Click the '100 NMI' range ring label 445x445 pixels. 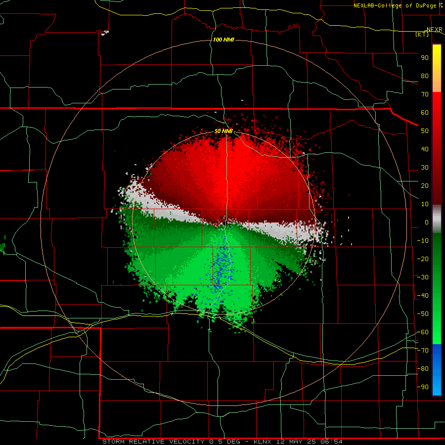tap(223, 40)
